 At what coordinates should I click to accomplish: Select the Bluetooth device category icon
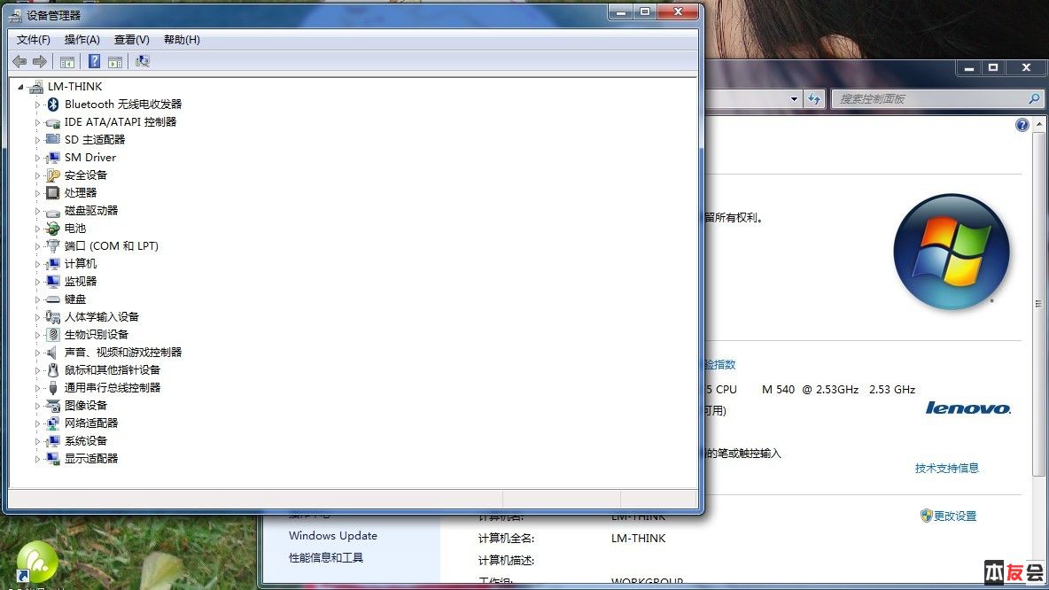(x=53, y=105)
